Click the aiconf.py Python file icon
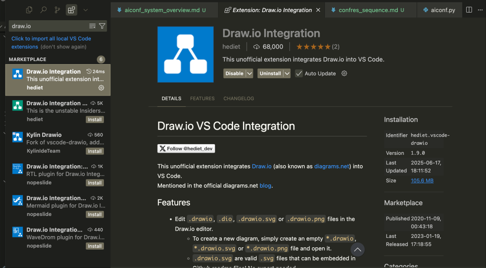 (426, 10)
